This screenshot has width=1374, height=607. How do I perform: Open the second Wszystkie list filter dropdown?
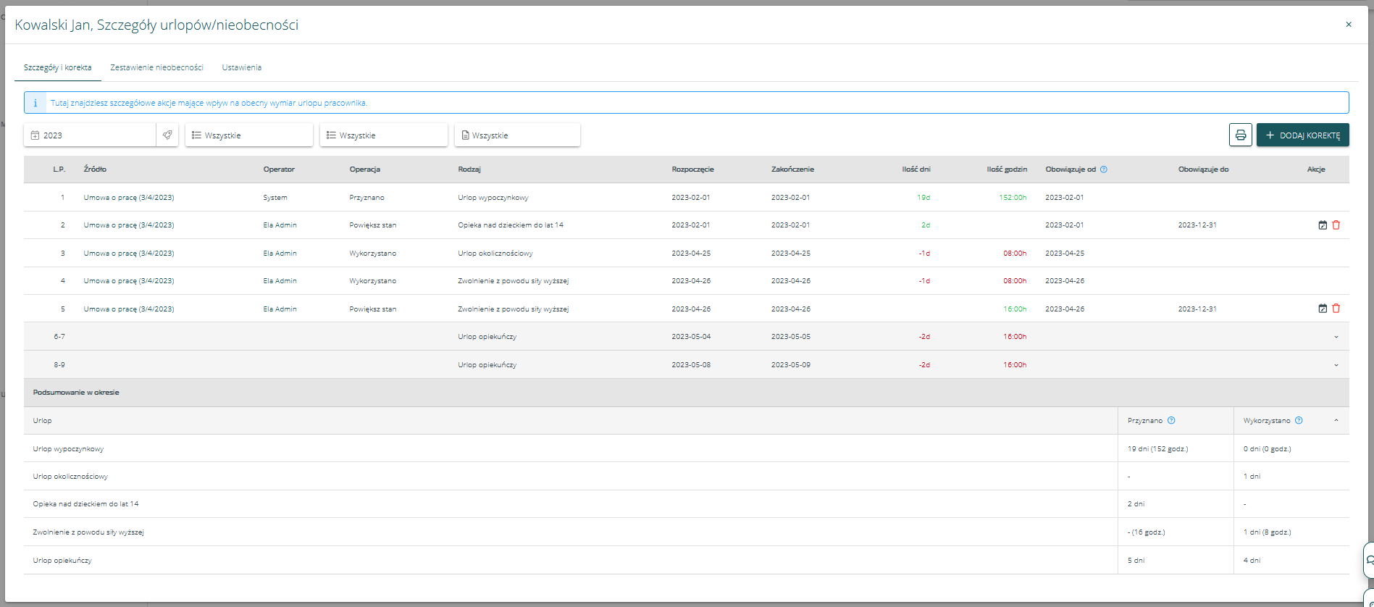[x=383, y=135]
